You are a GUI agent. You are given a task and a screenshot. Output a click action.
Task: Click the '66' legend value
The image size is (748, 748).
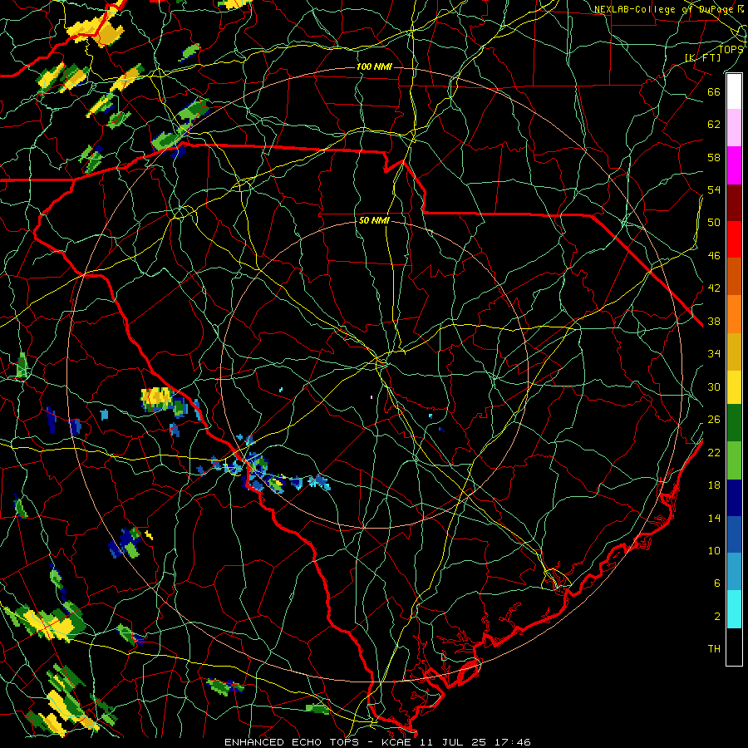(714, 91)
